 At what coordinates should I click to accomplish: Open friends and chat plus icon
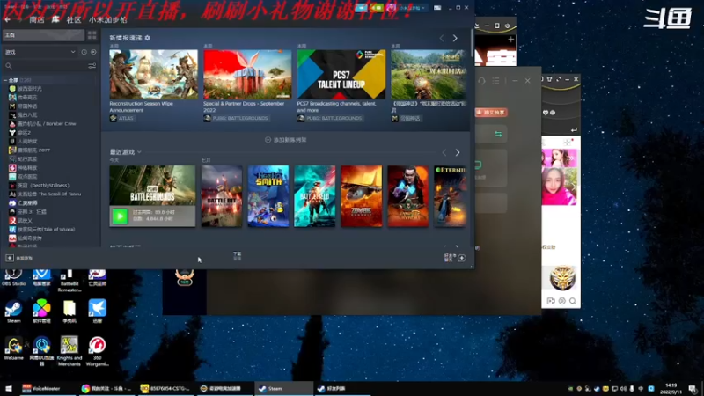(461, 258)
